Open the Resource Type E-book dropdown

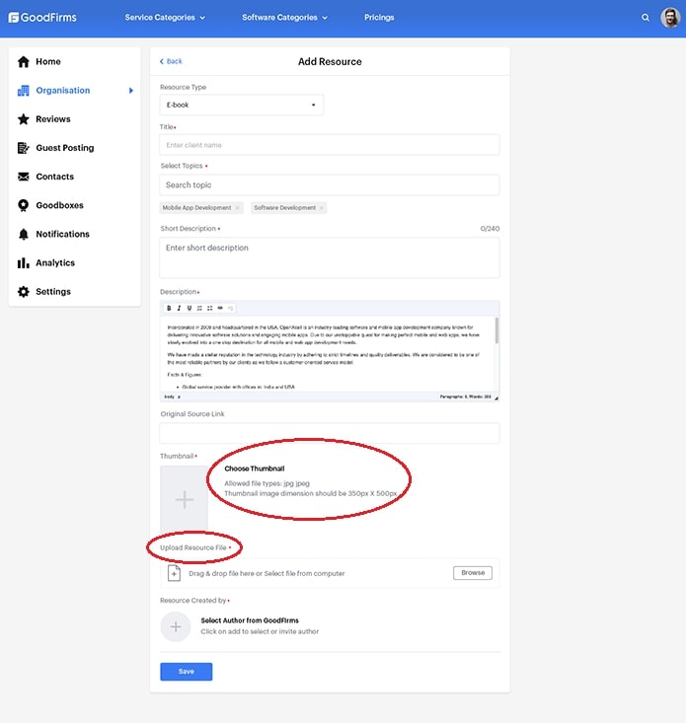tap(241, 106)
